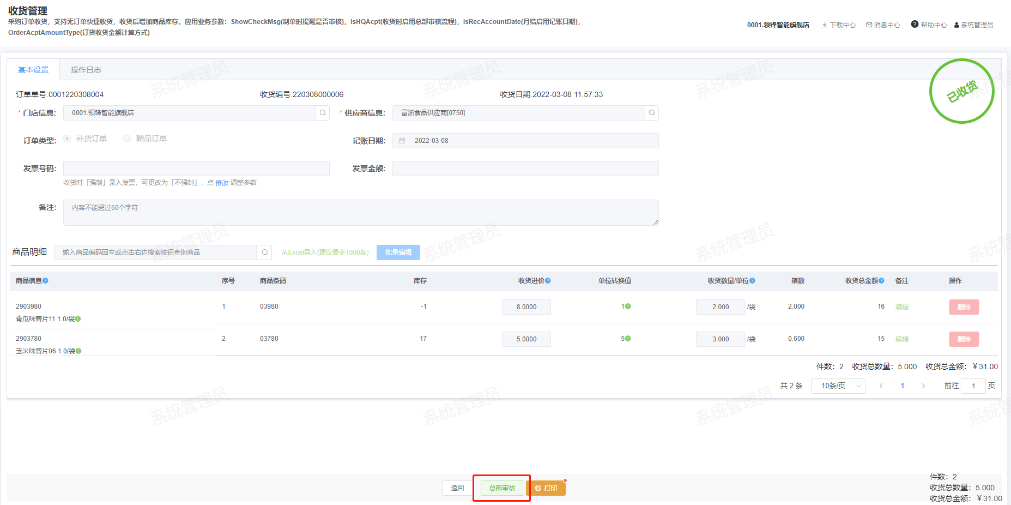Click the 备注 remarks text area
The width and height of the screenshot is (1011, 505).
(361, 213)
